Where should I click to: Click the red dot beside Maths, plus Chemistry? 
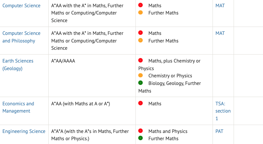(140, 60)
